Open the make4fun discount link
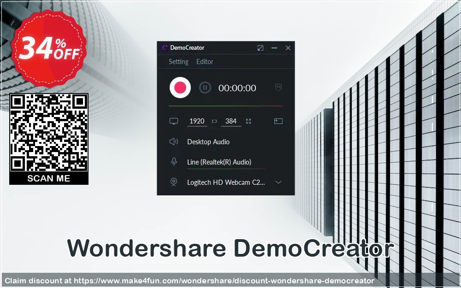The image size is (461, 288). coord(224,281)
